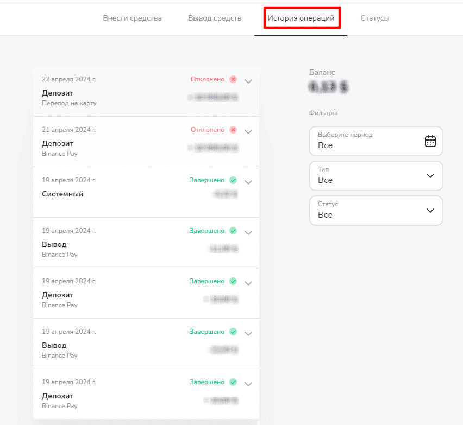Click Binance Pay under 21 апреля deposit
This screenshot has height=425, width=463.
tap(60, 154)
